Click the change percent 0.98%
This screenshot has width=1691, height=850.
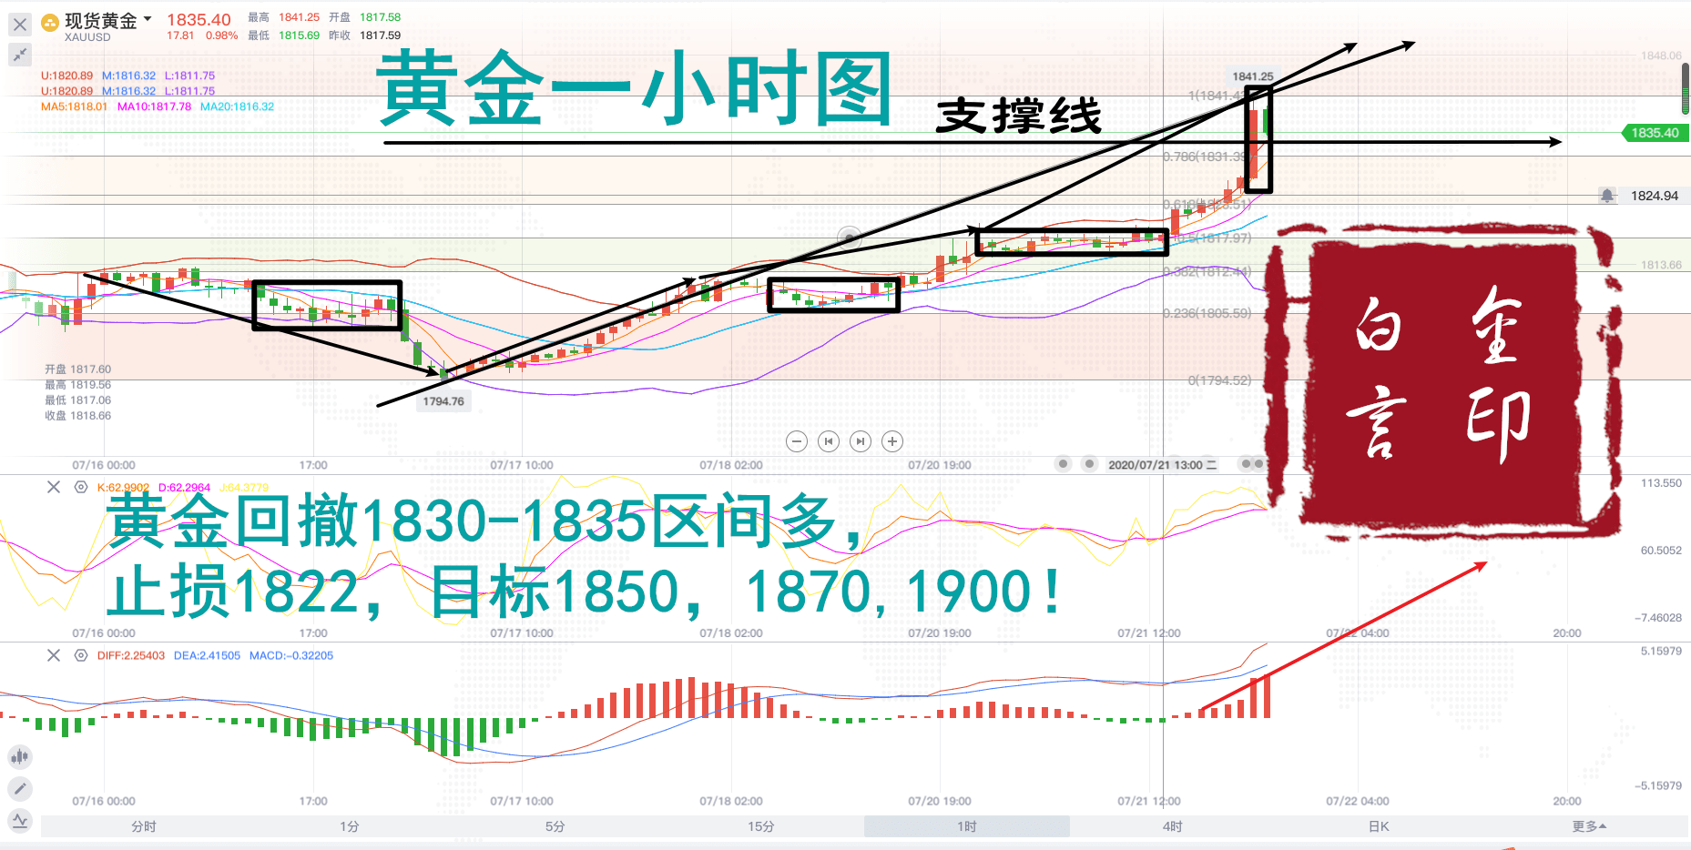tap(221, 35)
